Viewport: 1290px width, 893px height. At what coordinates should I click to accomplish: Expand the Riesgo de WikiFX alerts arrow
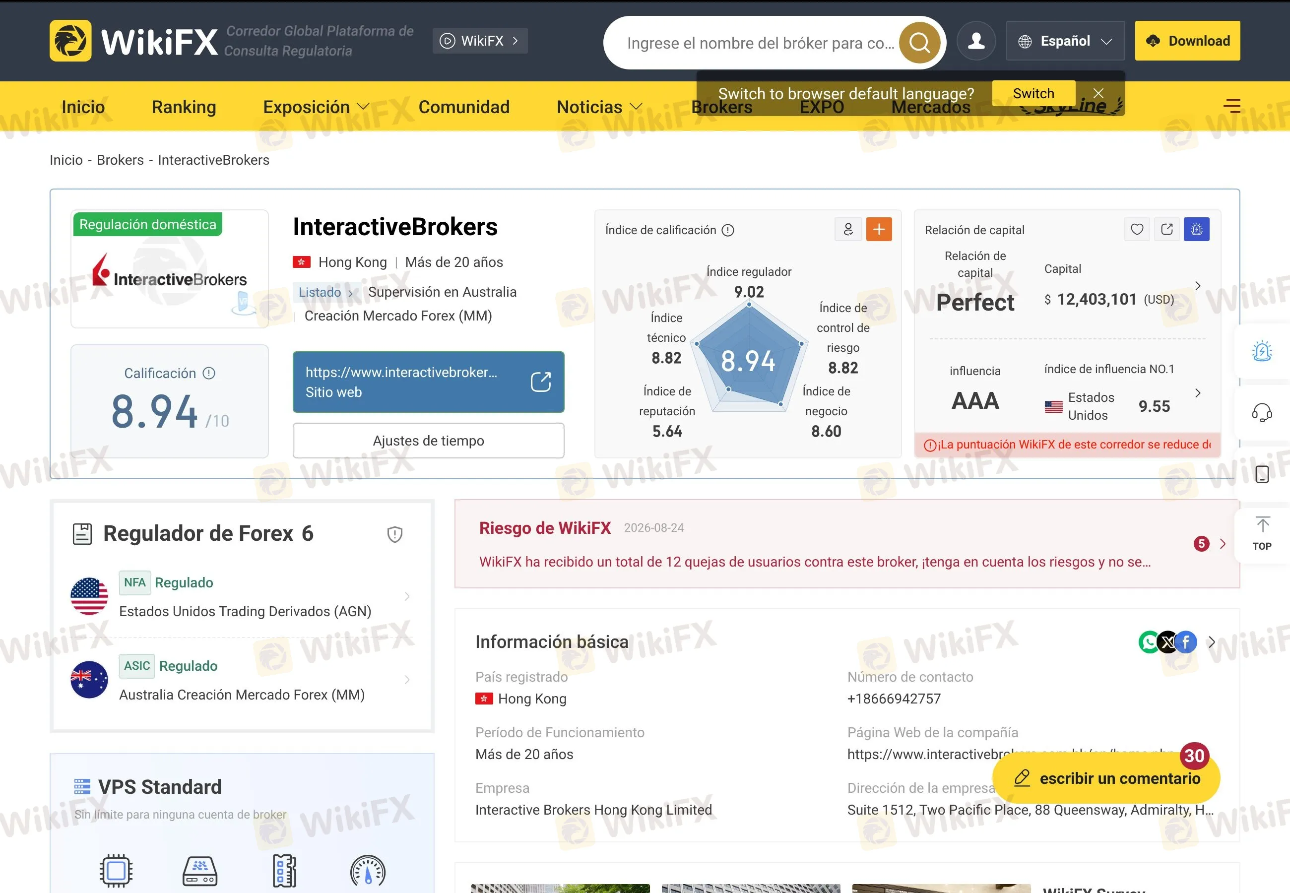(x=1223, y=544)
